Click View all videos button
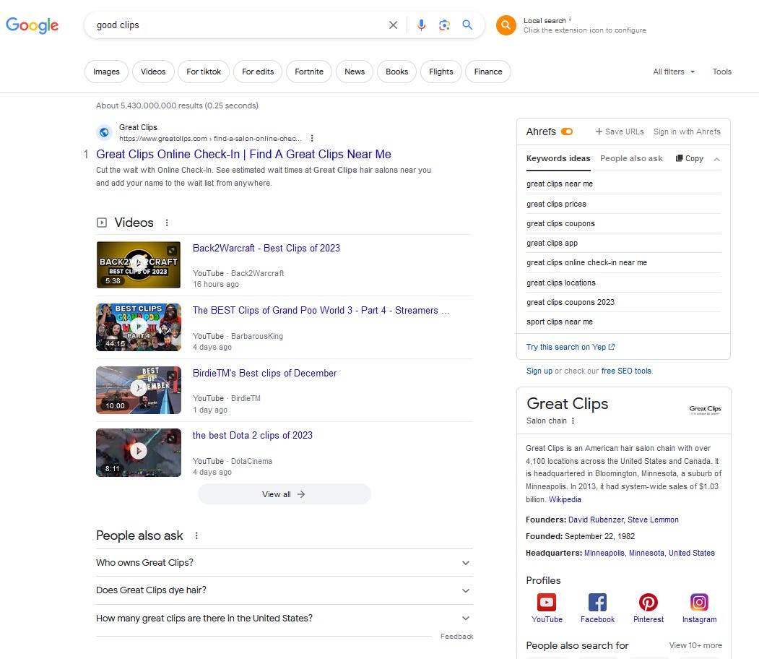This screenshot has height=659, width=759. pyautogui.click(x=284, y=494)
